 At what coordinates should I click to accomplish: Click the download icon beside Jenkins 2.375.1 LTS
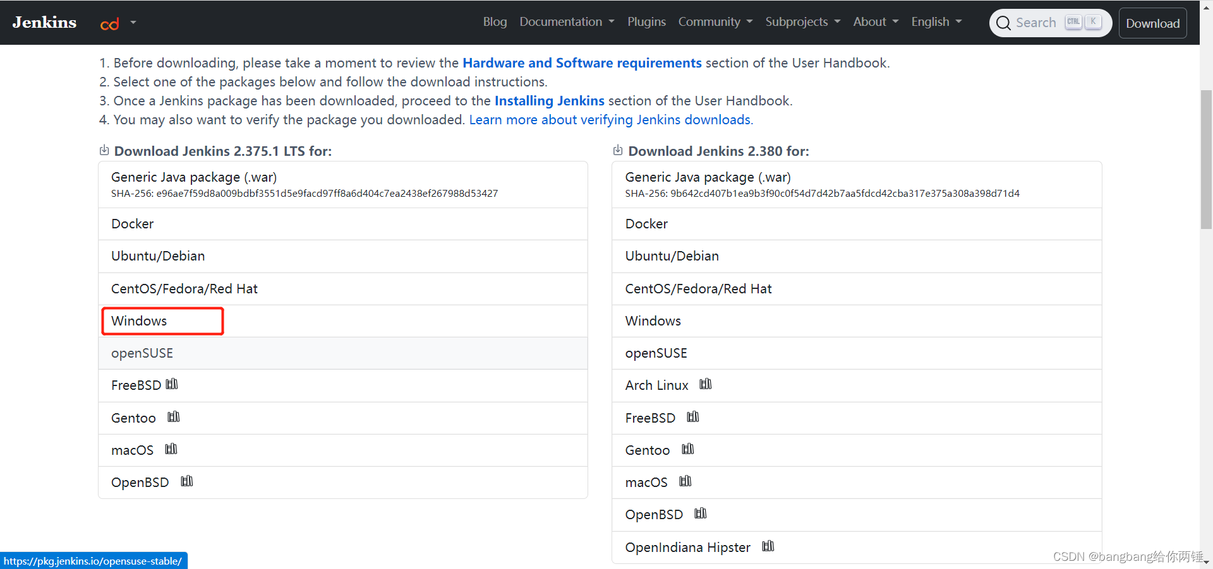pos(104,150)
